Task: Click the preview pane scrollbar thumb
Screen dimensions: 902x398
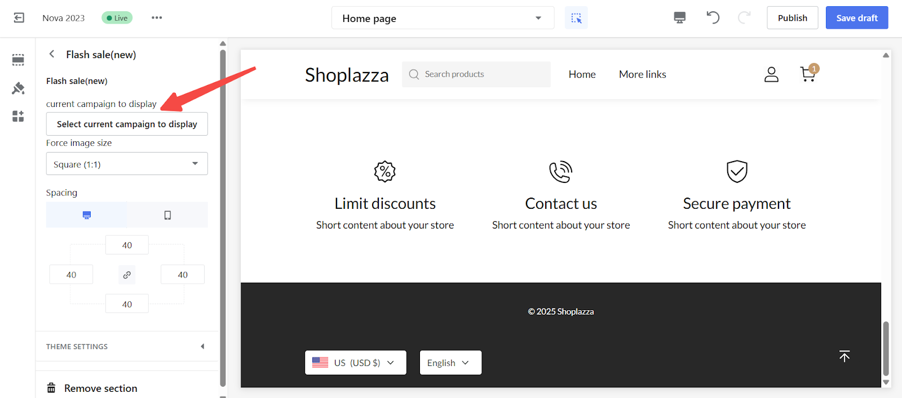Action: (886, 349)
